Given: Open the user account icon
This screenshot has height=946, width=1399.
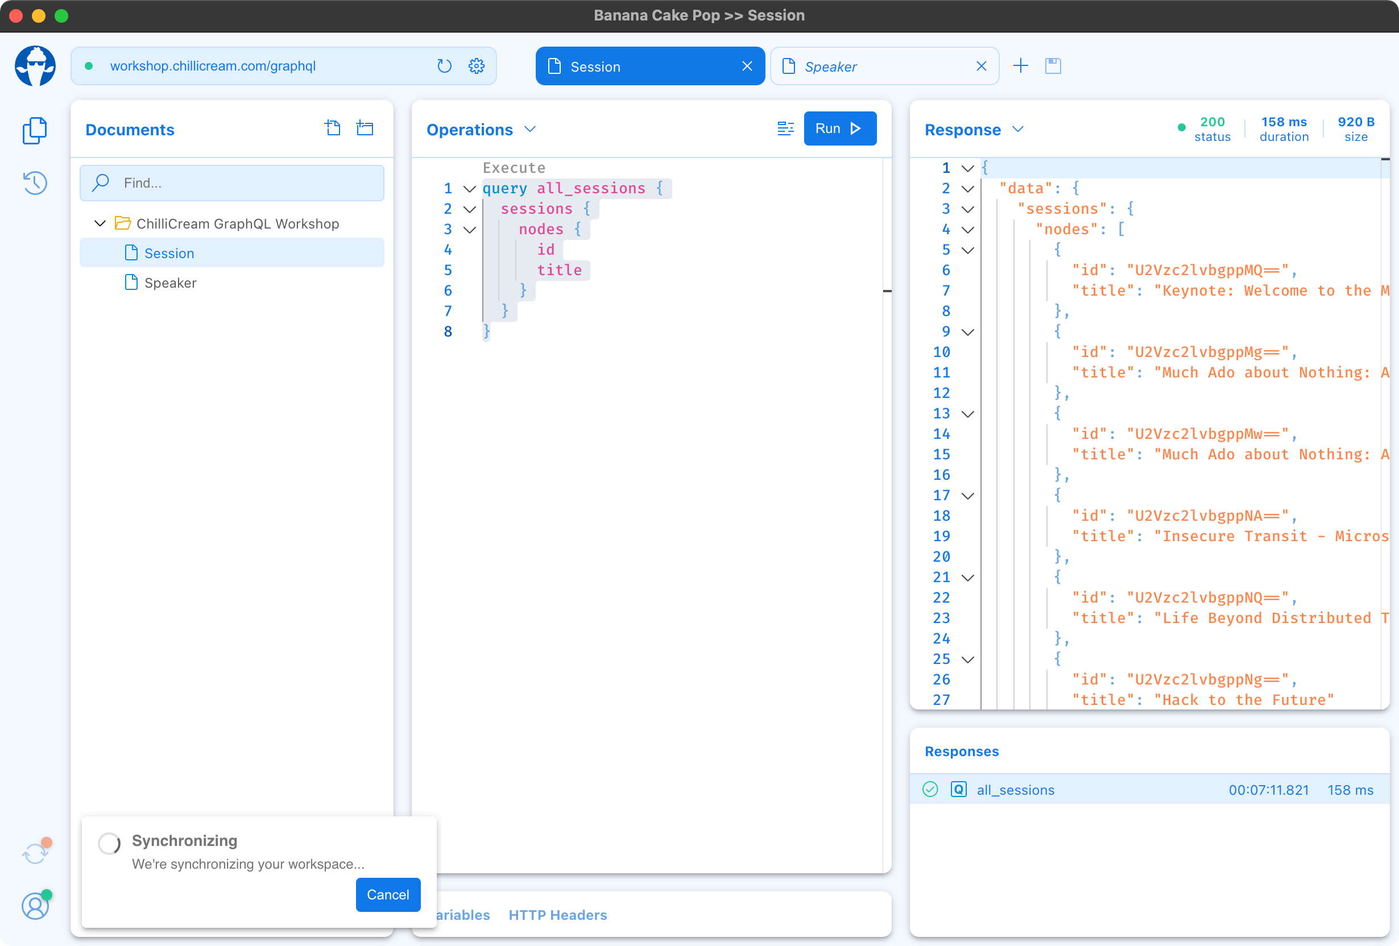Looking at the screenshot, I should (35, 906).
